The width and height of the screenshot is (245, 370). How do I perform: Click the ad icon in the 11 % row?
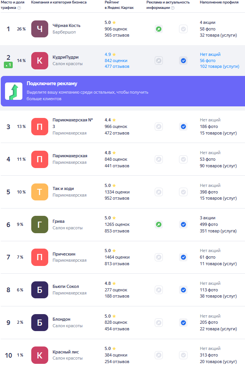159,159
